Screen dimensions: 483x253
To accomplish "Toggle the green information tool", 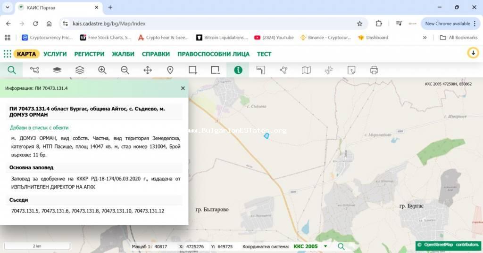I will click(238, 70).
